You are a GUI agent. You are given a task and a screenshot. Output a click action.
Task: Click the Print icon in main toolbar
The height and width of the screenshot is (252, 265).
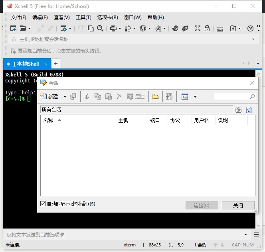pos(113,28)
